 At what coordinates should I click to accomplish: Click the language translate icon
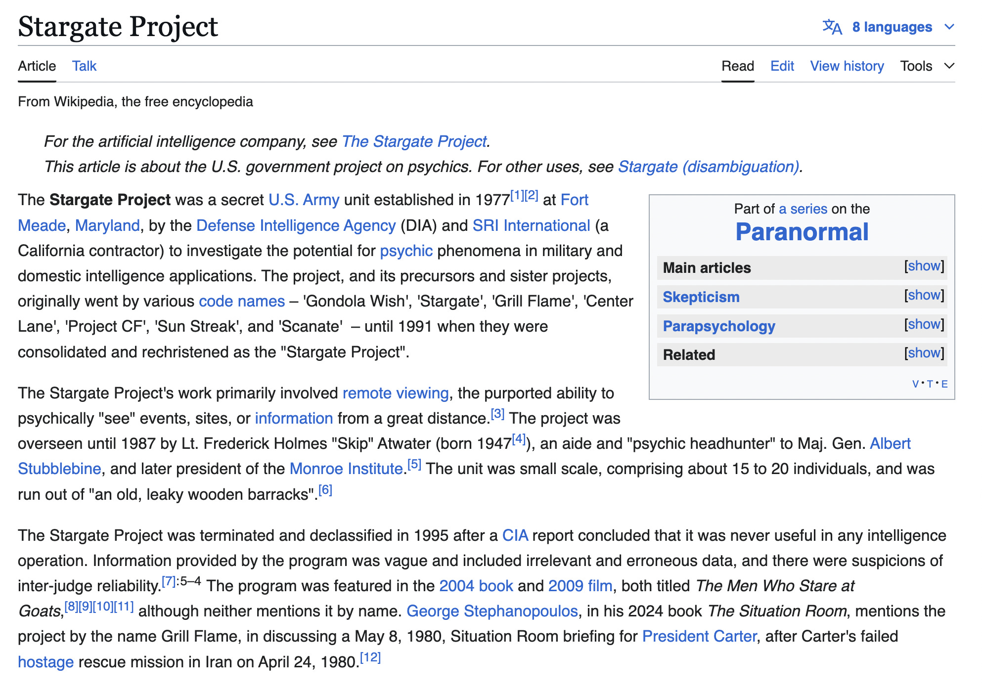832,27
